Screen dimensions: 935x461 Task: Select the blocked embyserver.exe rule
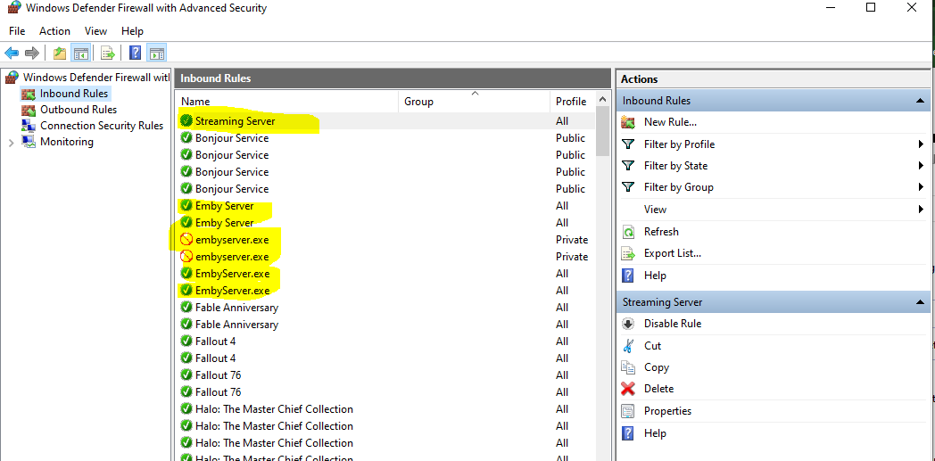[232, 240]
